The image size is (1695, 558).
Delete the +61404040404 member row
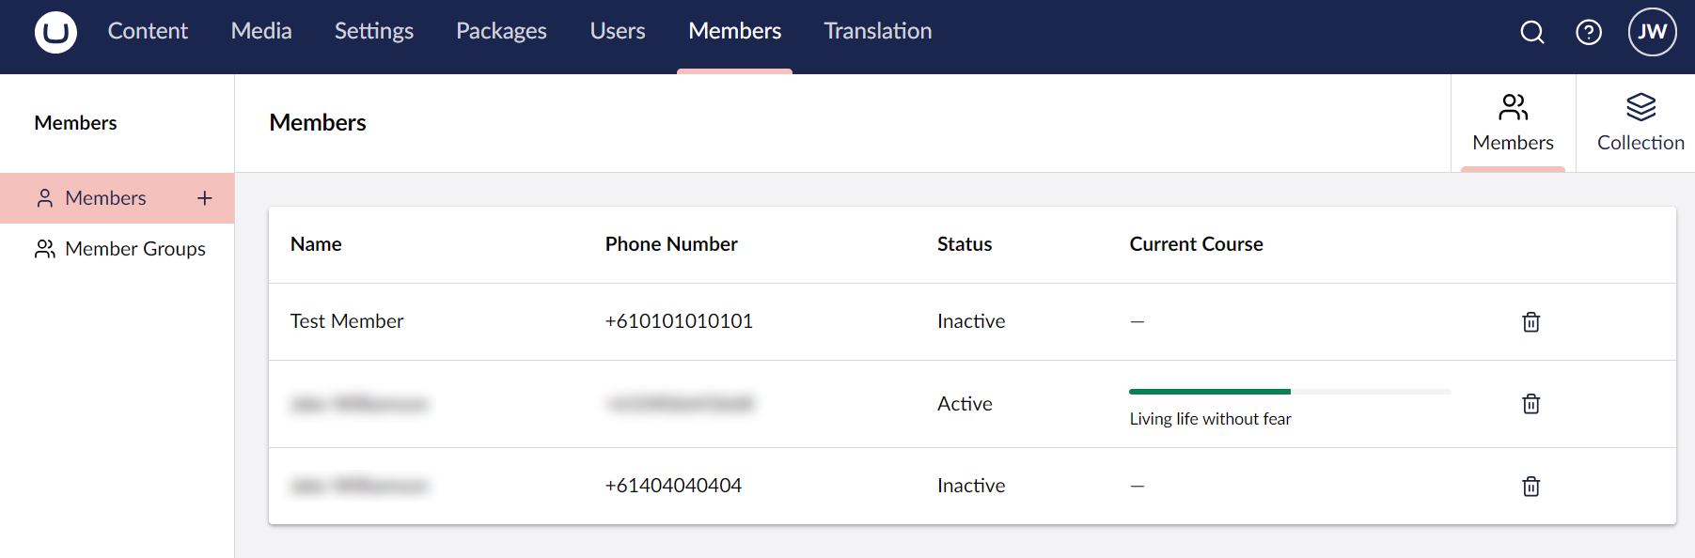tap(1530, 487)
